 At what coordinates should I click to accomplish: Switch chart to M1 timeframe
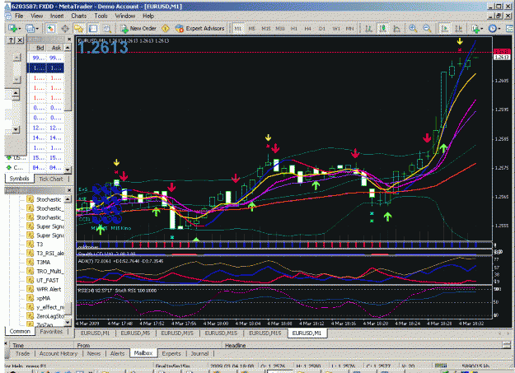point(238,29)
